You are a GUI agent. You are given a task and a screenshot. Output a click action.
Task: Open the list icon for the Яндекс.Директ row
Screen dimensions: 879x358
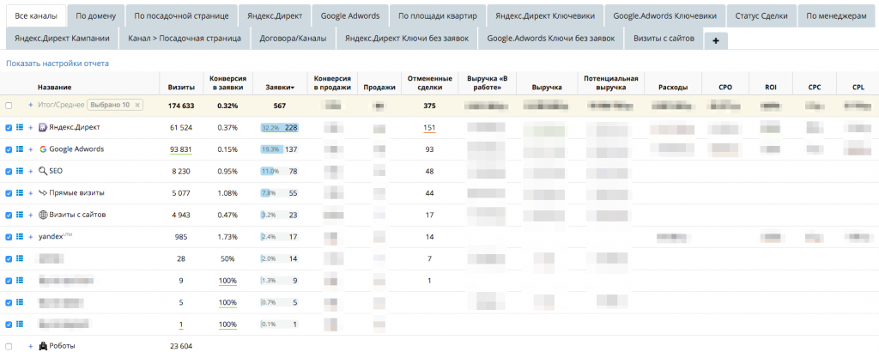point(20,127)
